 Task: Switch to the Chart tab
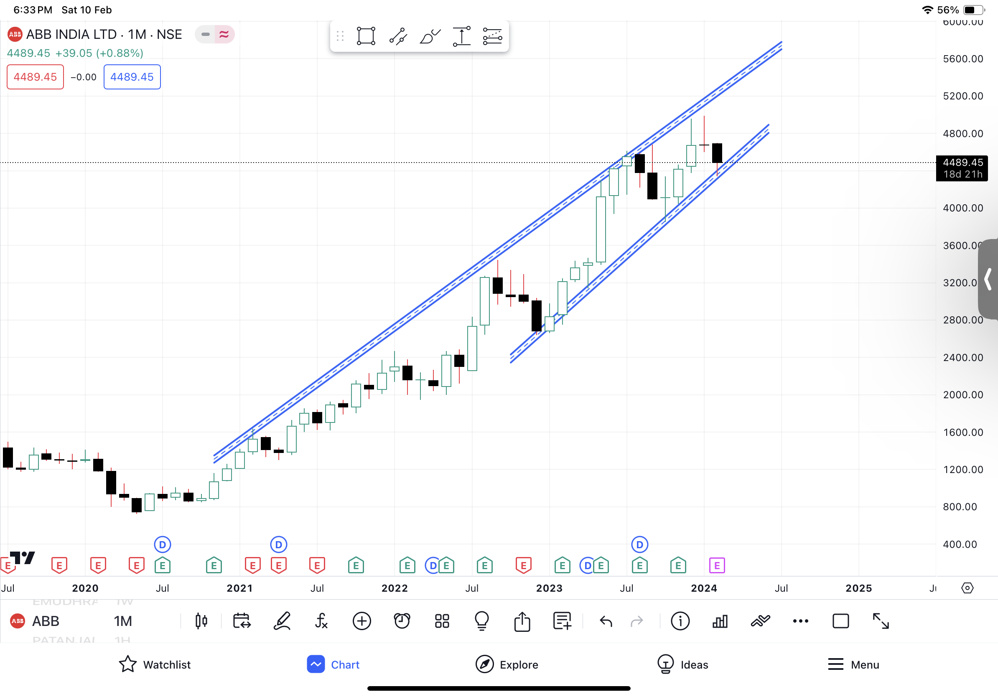point(334,664)
